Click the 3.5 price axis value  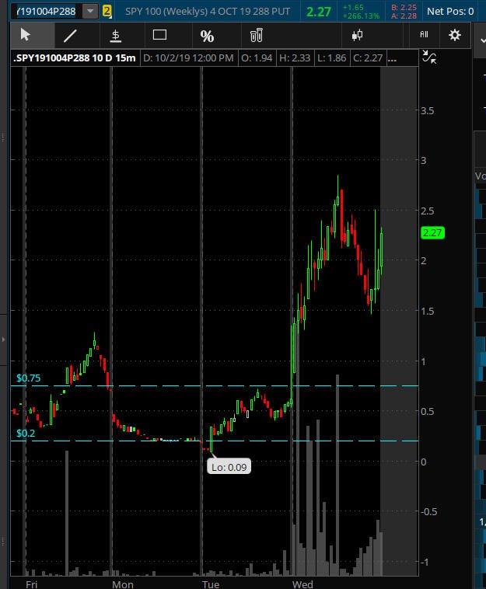tap(427, 111)
